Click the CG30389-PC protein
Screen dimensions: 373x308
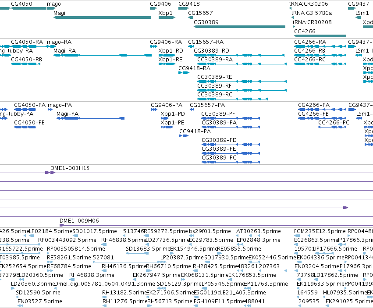tap(231, 162)
